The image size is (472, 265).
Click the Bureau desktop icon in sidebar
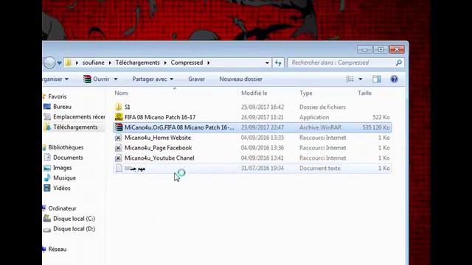(x=47, y=106)
